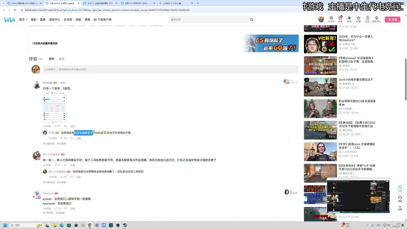407x229 pixels.
Task: Open Steam from the Windows taskbar
Action: tap(125, 225)
